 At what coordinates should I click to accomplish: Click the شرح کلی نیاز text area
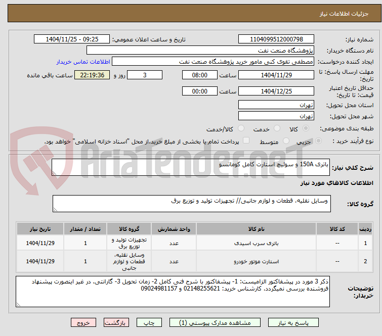[191, 167]
